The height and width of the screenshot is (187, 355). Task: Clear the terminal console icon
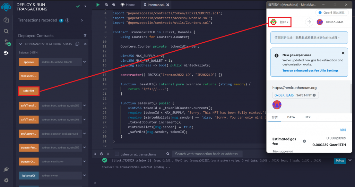click(102, 154)
